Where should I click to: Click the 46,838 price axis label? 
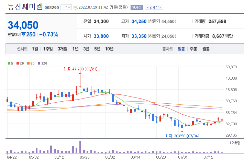tap(231, 78)
